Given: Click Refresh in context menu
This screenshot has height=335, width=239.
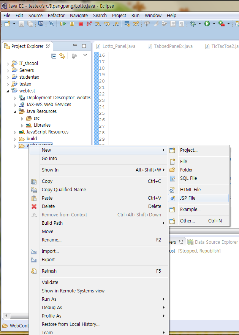Looking at the screenshot, I should (x=99, y=271).
